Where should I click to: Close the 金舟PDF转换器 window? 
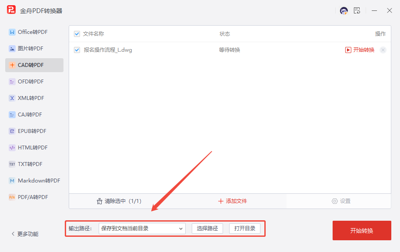389,10
